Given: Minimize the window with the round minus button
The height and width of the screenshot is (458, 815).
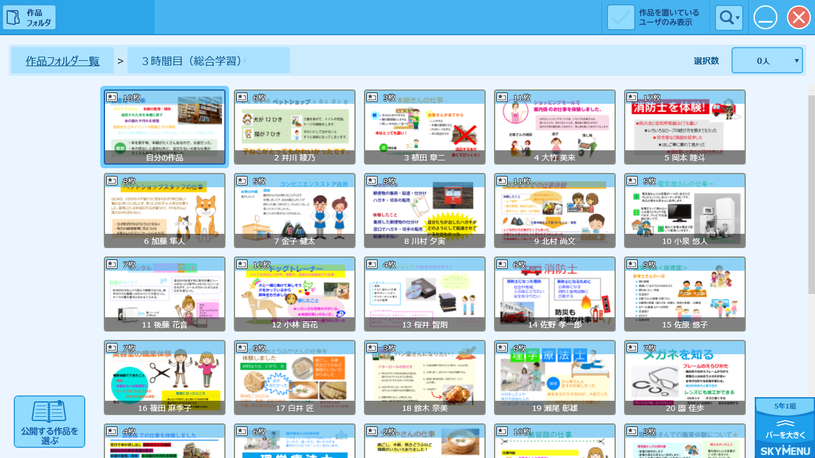Looking at the screenshot, I should [x=765, y=17].
